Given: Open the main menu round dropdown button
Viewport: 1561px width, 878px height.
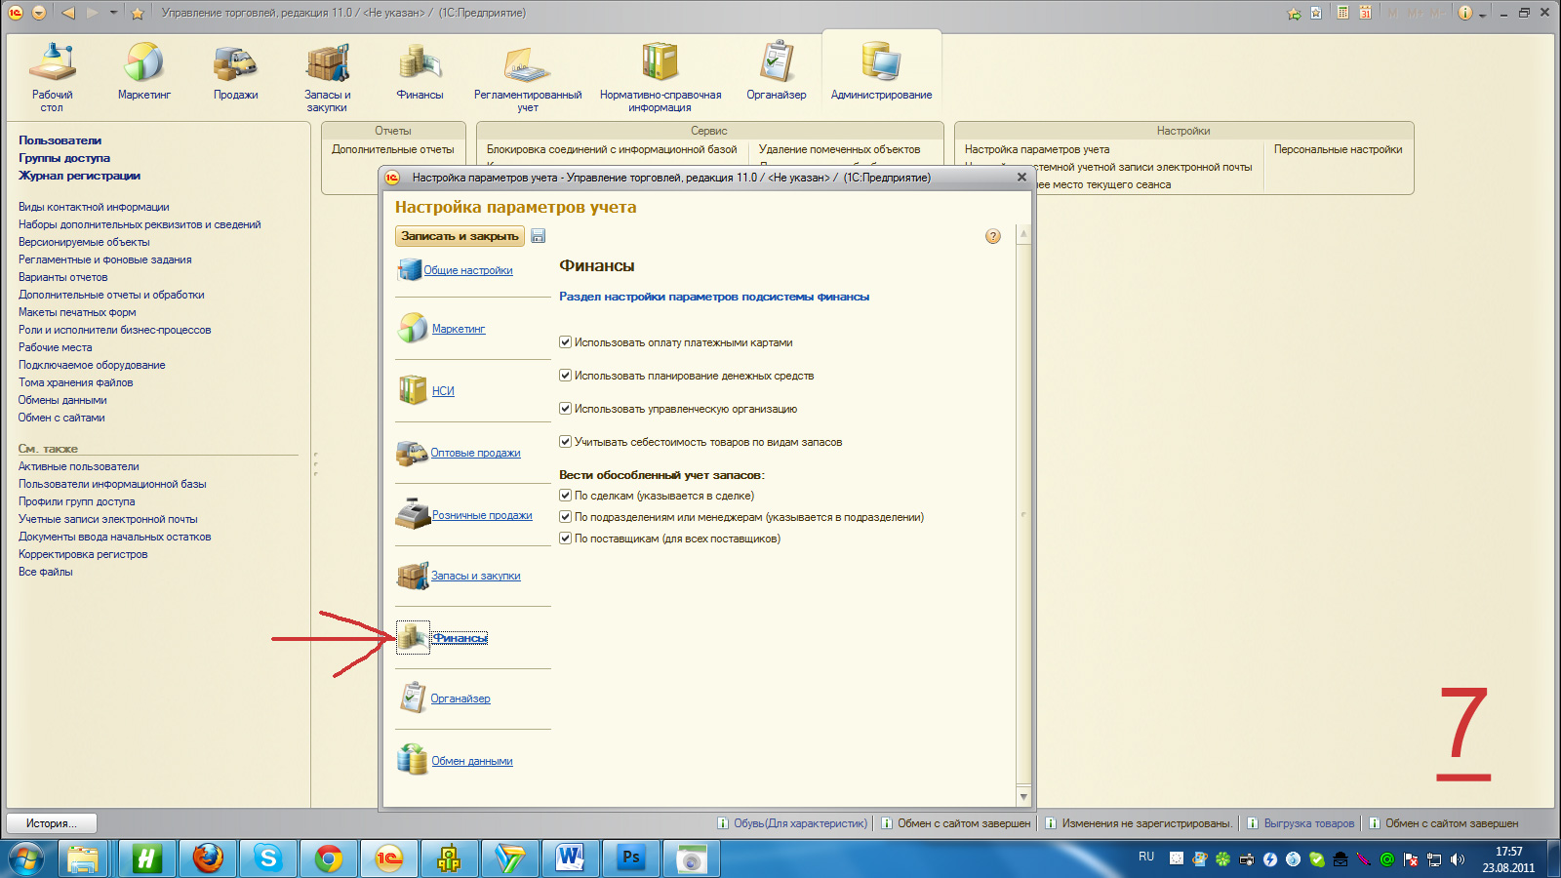Looking at the screenshot, I should click(x=39, y=13).
